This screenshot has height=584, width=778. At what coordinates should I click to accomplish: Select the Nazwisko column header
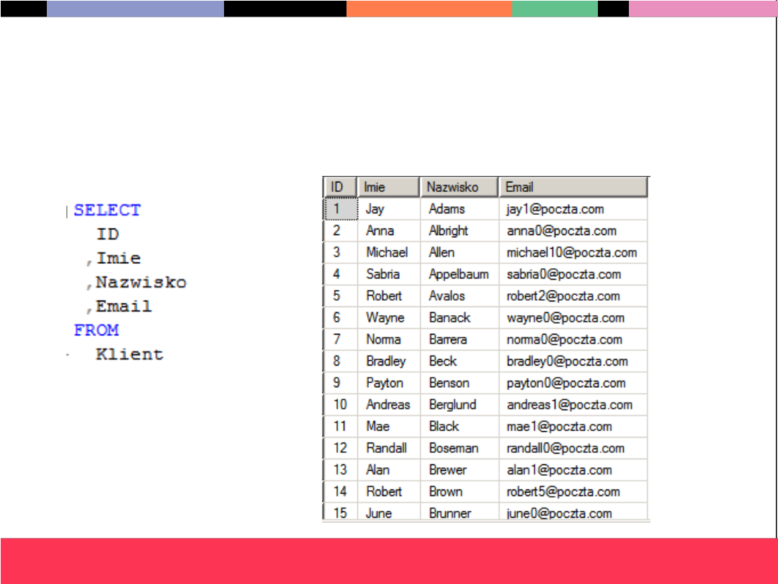tap(459, 187)
